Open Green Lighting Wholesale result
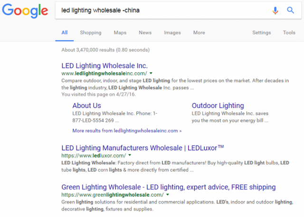Viewport: 304px width, 217px height. tap(169, 187)
